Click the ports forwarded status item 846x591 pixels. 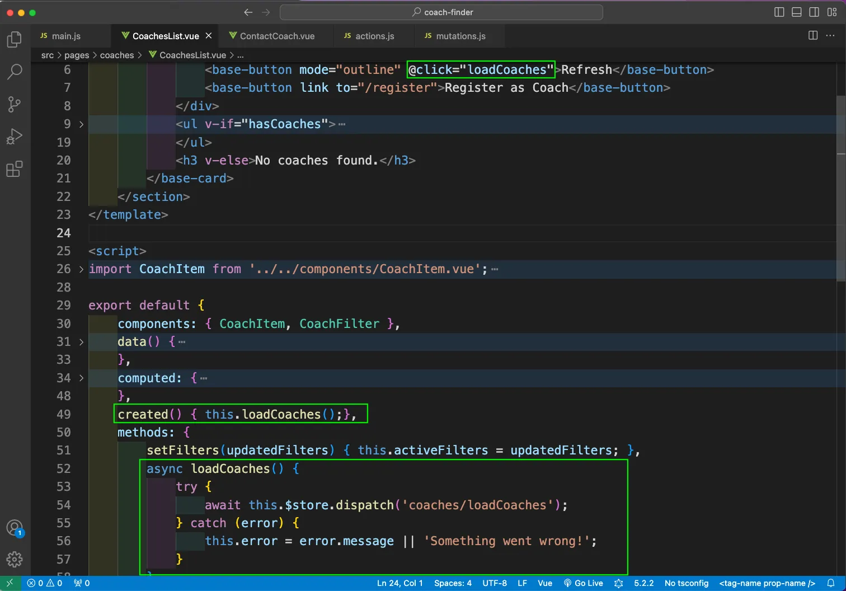coord(82,583)
